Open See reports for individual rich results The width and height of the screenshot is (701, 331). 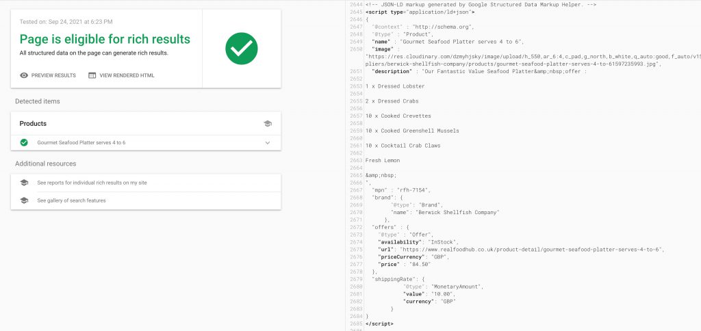pos(92,183)
